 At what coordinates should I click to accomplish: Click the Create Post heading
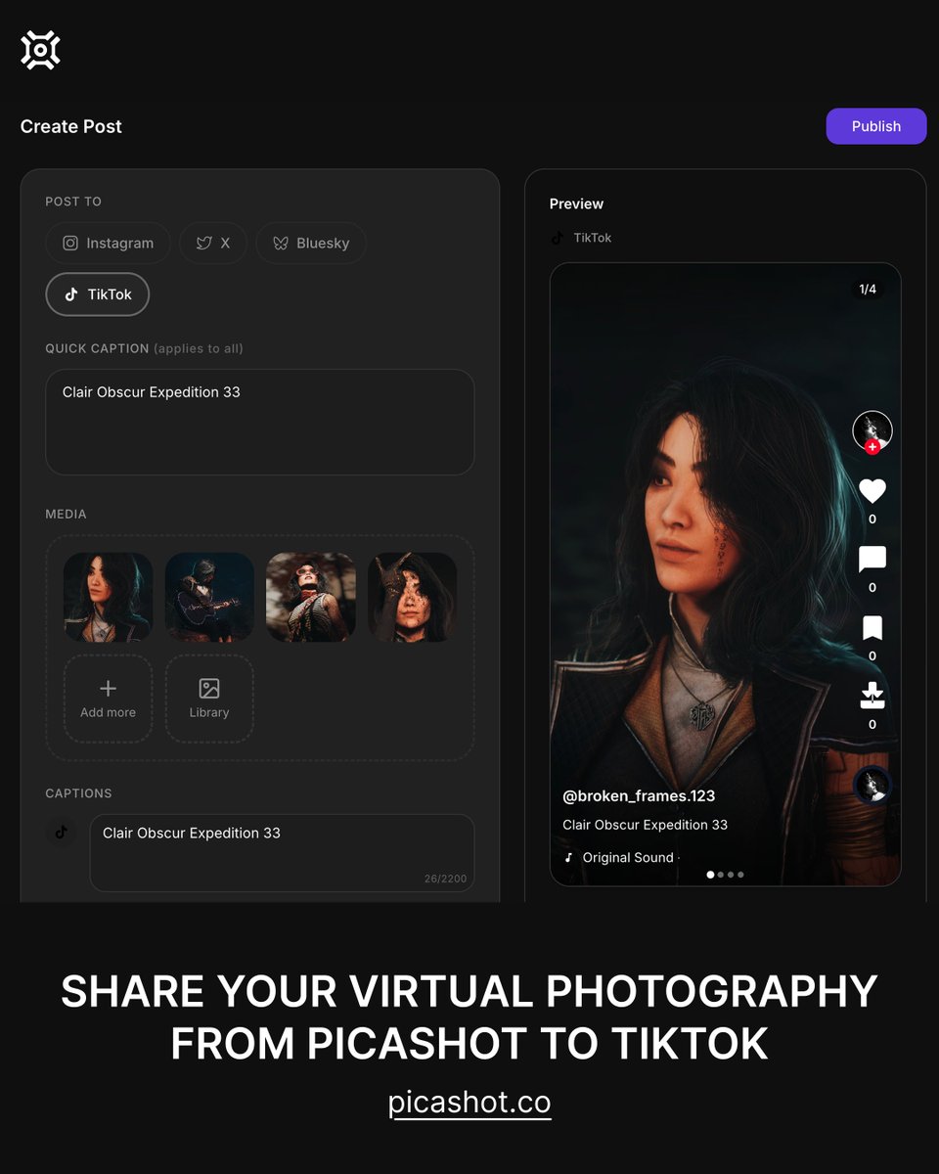coord(71,126)
